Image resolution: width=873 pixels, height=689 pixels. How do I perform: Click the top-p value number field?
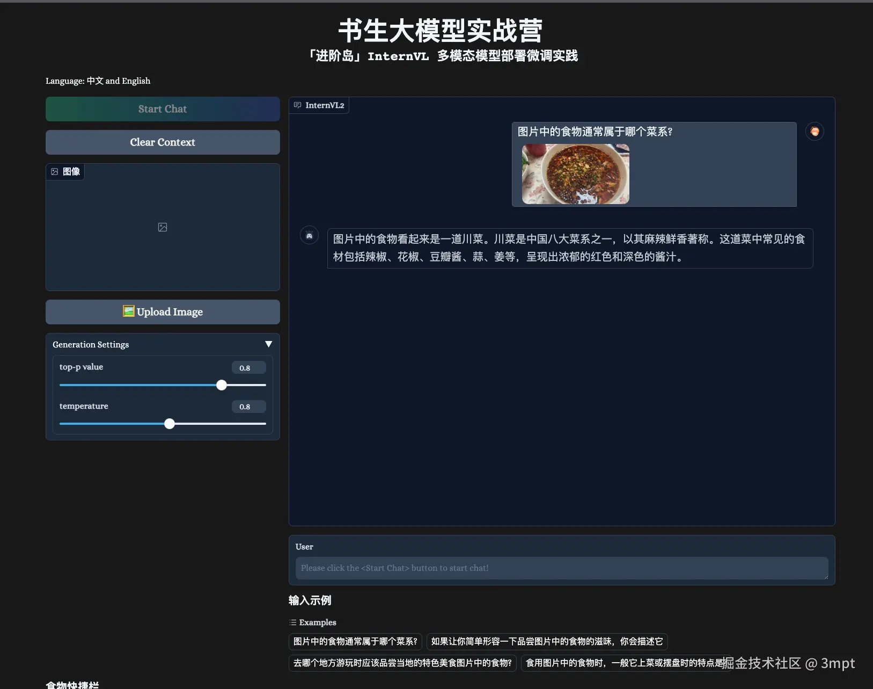(249, 368)
